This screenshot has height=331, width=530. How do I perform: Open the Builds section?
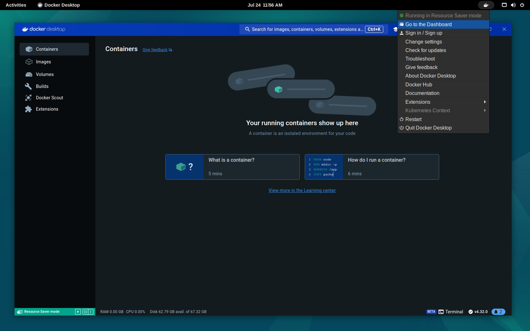[x=54, y=86]
